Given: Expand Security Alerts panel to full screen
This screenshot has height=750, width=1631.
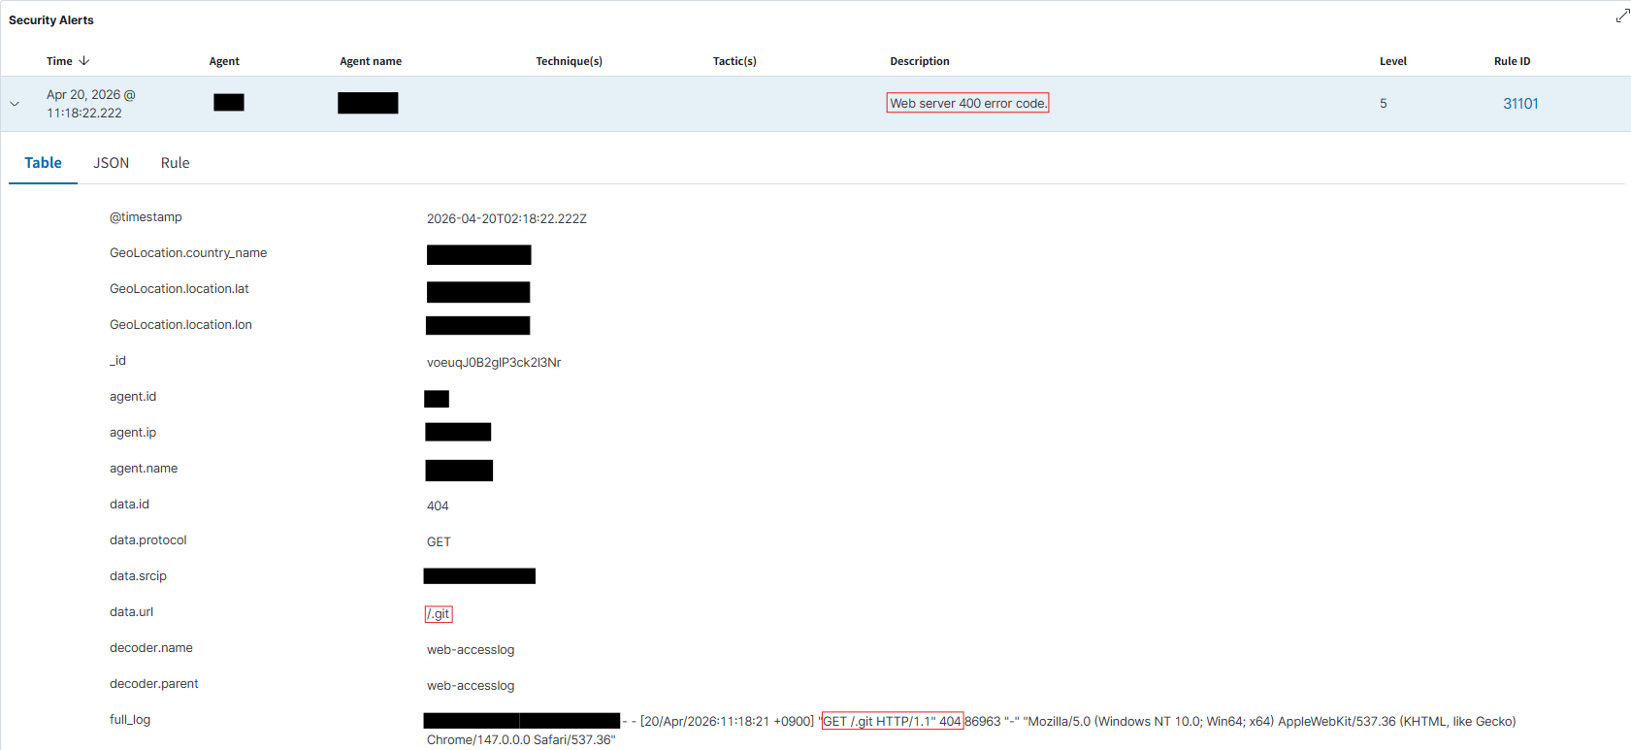Looking at the screenshot, I should pos(1622,16).
